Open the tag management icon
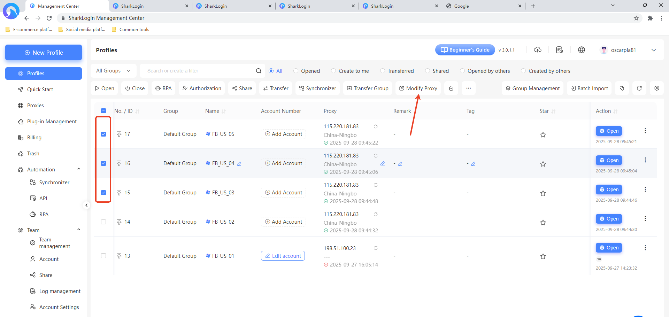The image size is (669, 317). [622, 88]
